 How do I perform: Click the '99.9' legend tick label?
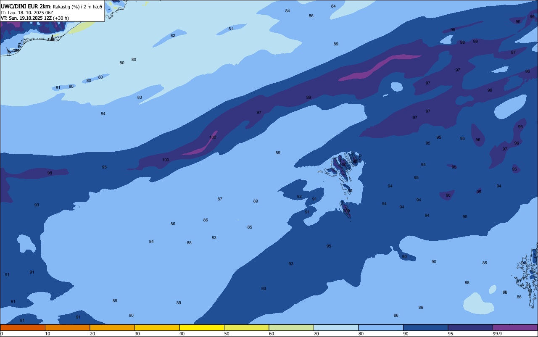tap(497, 334)
